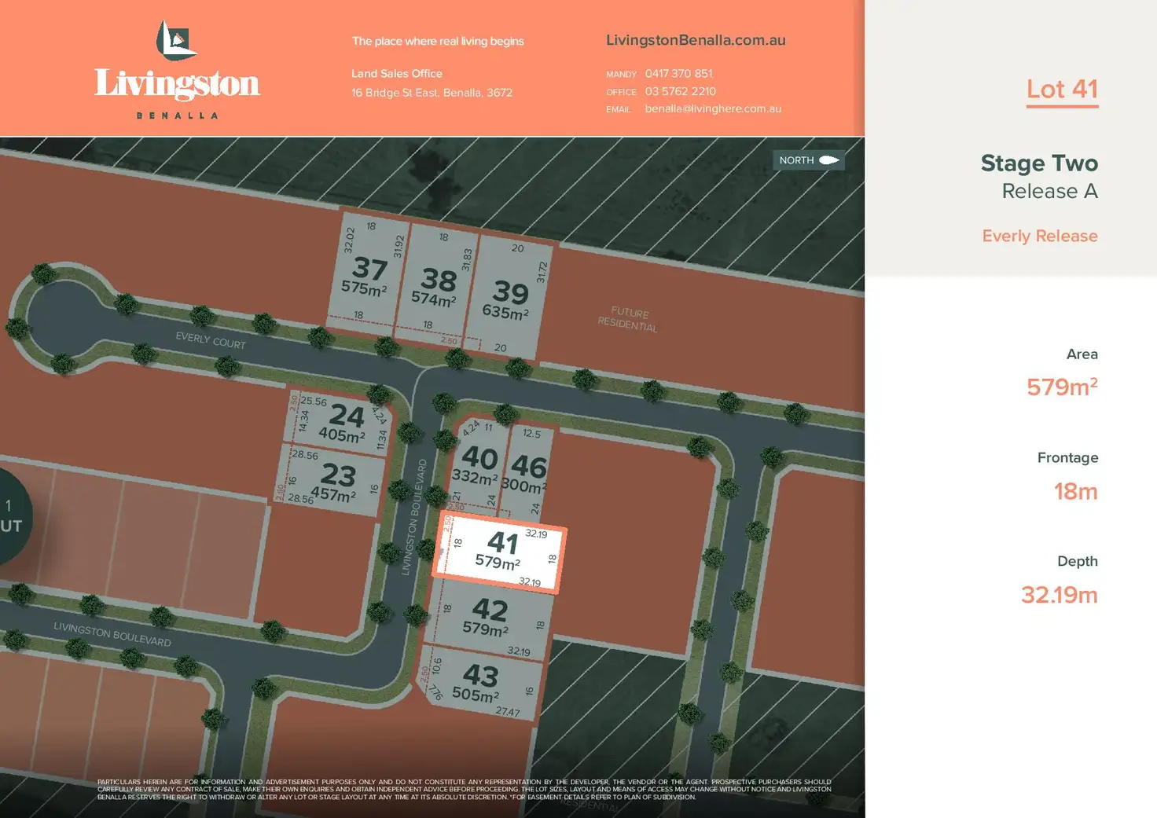Open the LivingstonBenalla.com.au website link
Screen dimensions: 1157x818
coord(695,40)
